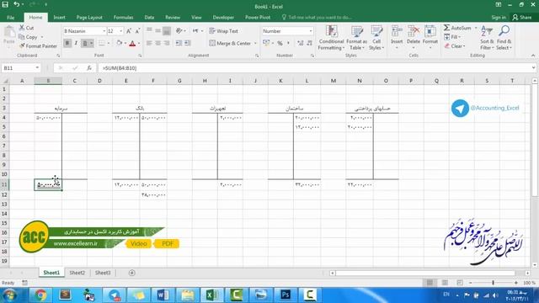Click the Sign in link

(499, 17)
